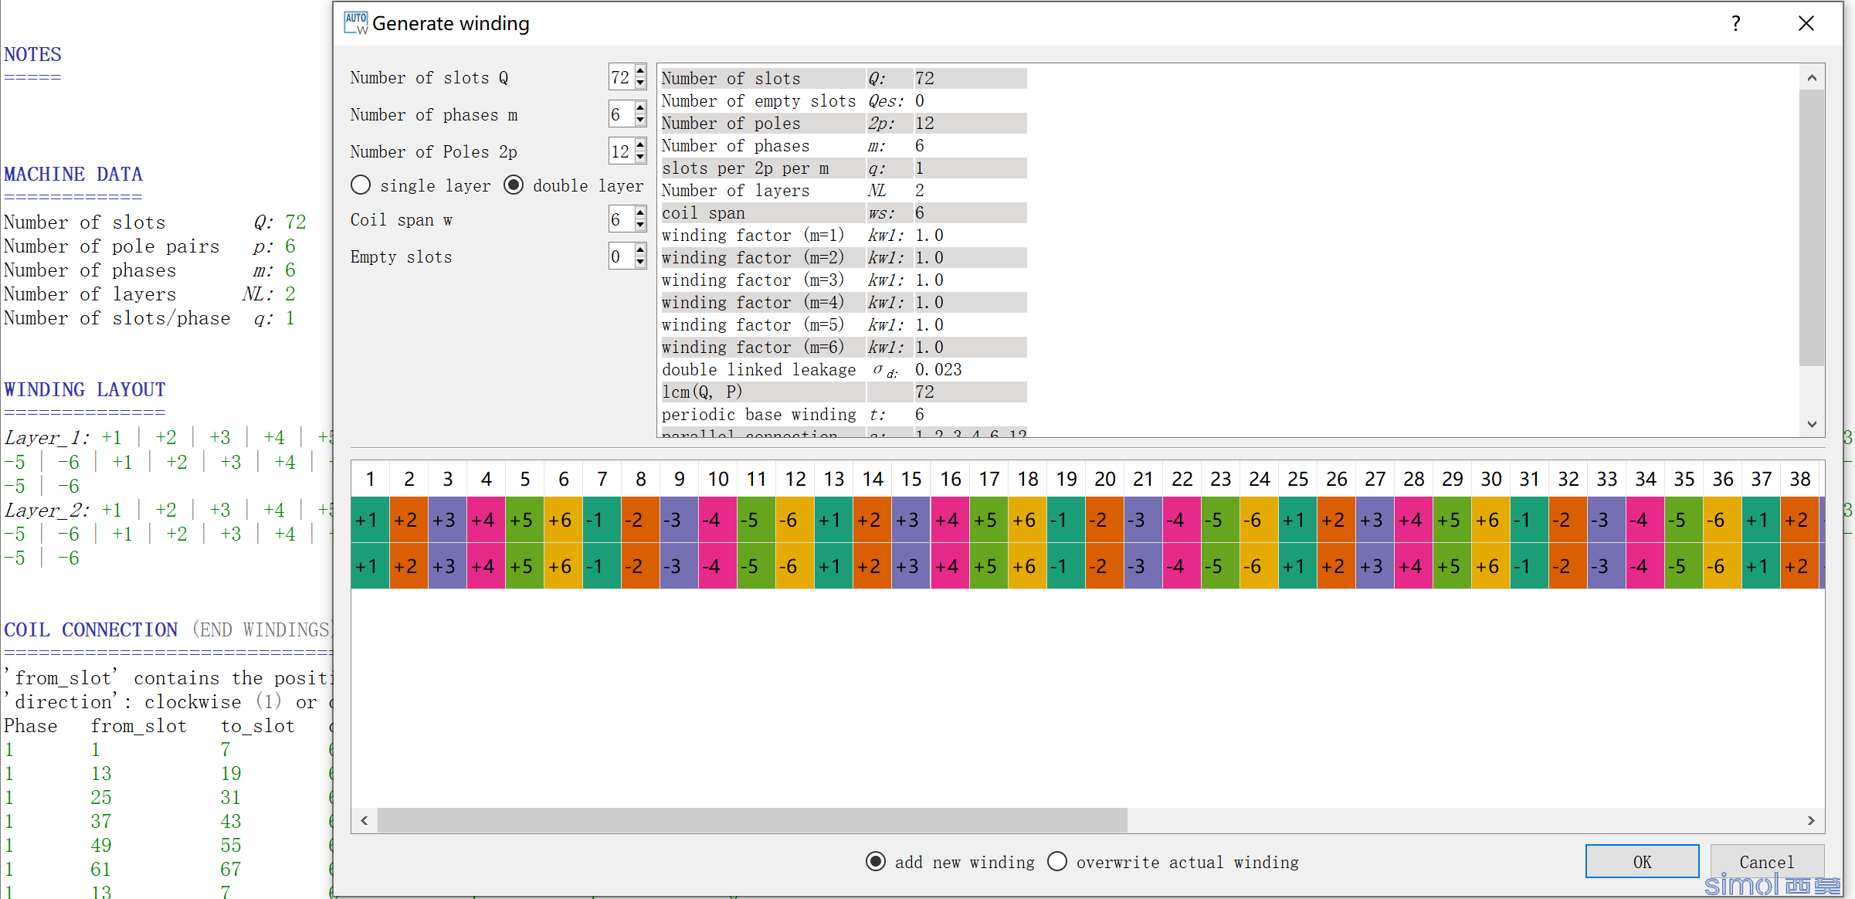Click the top-layer +6 cell in slot 6
Image resolution: width=1855 pixels, height=899 pixels.
(563, 520)
